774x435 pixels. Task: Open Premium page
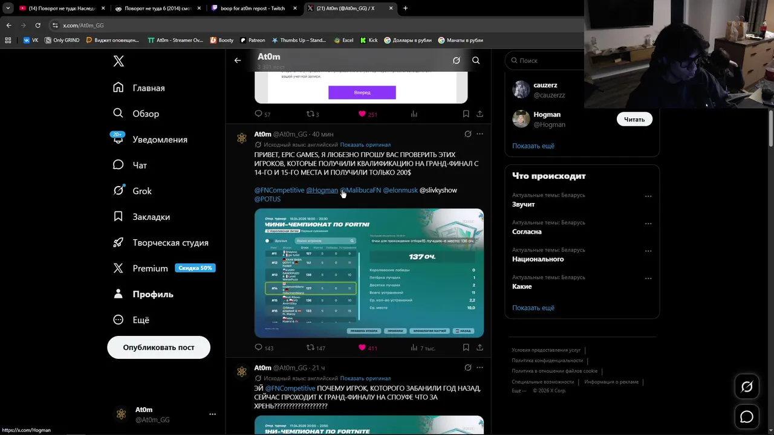point(164,268)
